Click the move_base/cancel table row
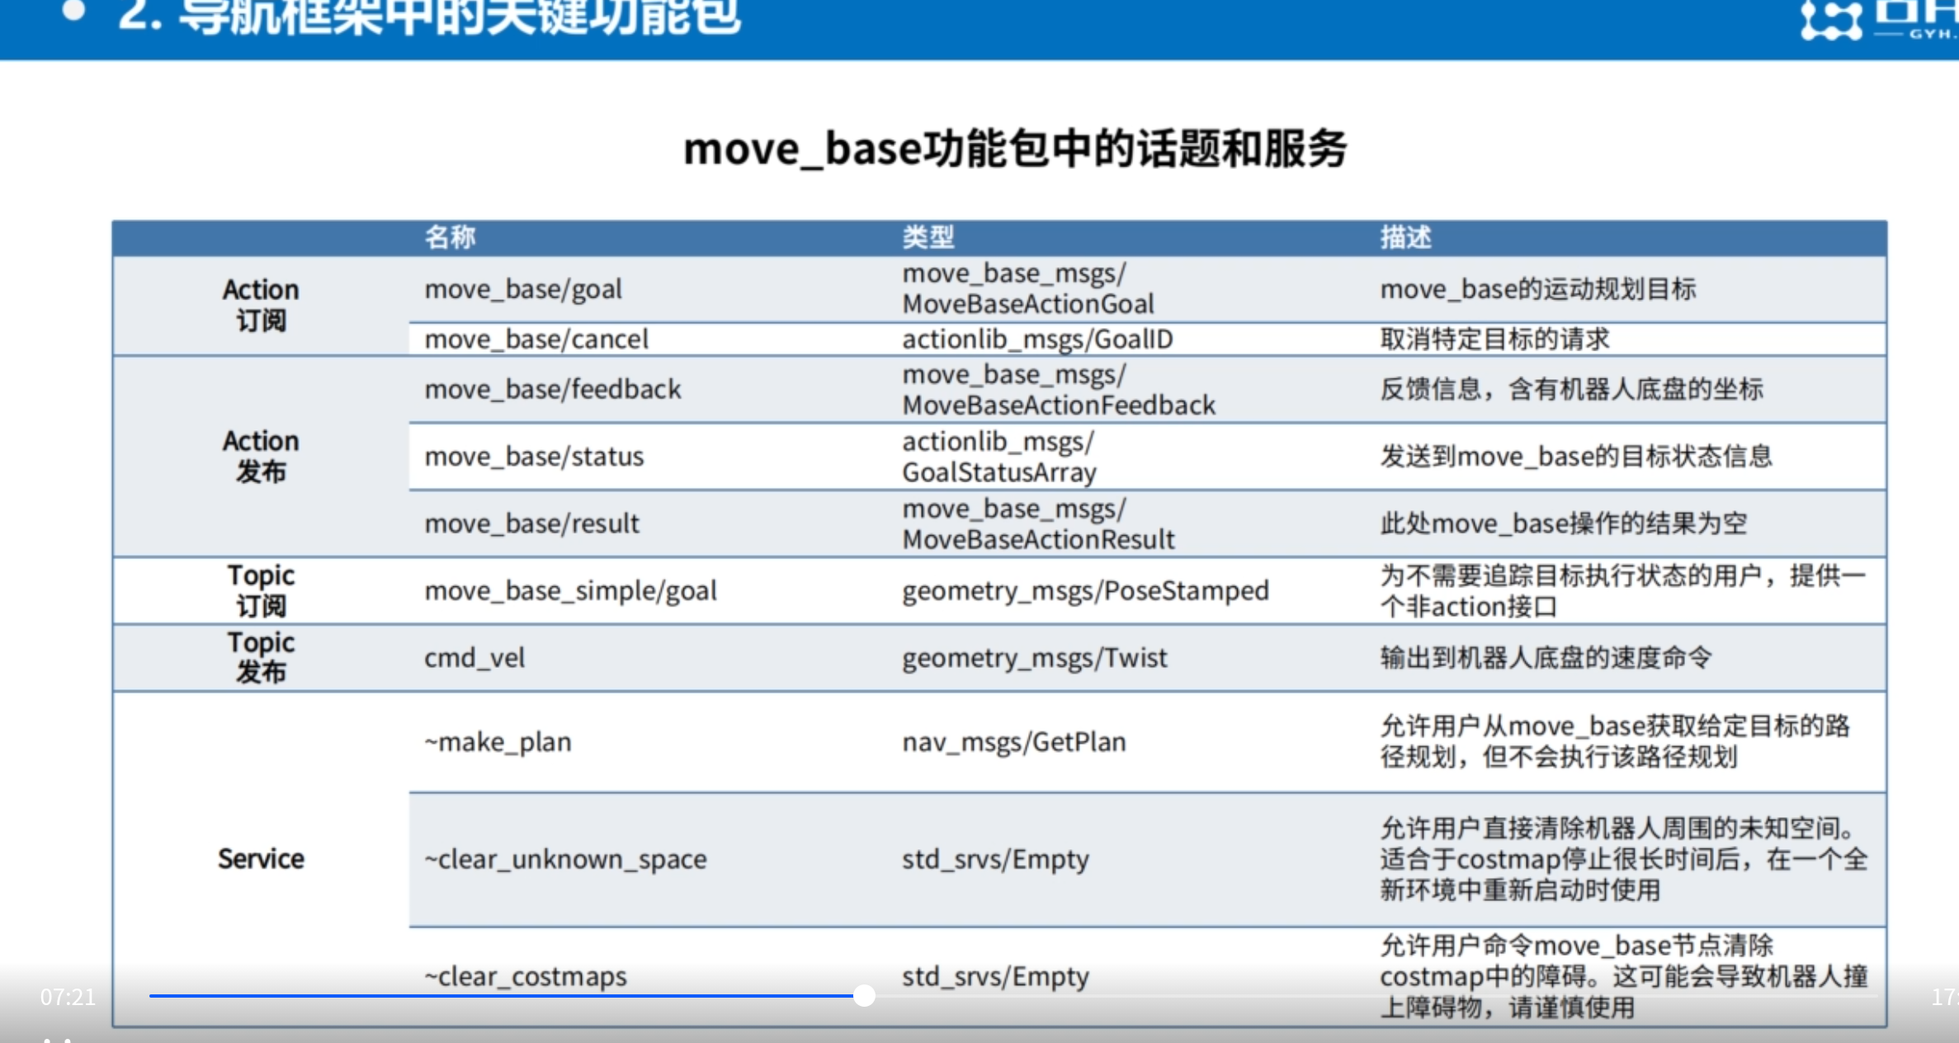1959x1043 pixels. 536,339
